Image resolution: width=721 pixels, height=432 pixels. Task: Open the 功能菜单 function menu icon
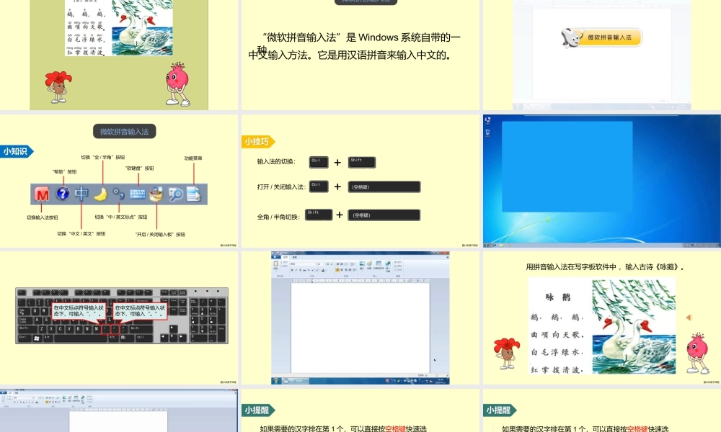pos(195,194)
